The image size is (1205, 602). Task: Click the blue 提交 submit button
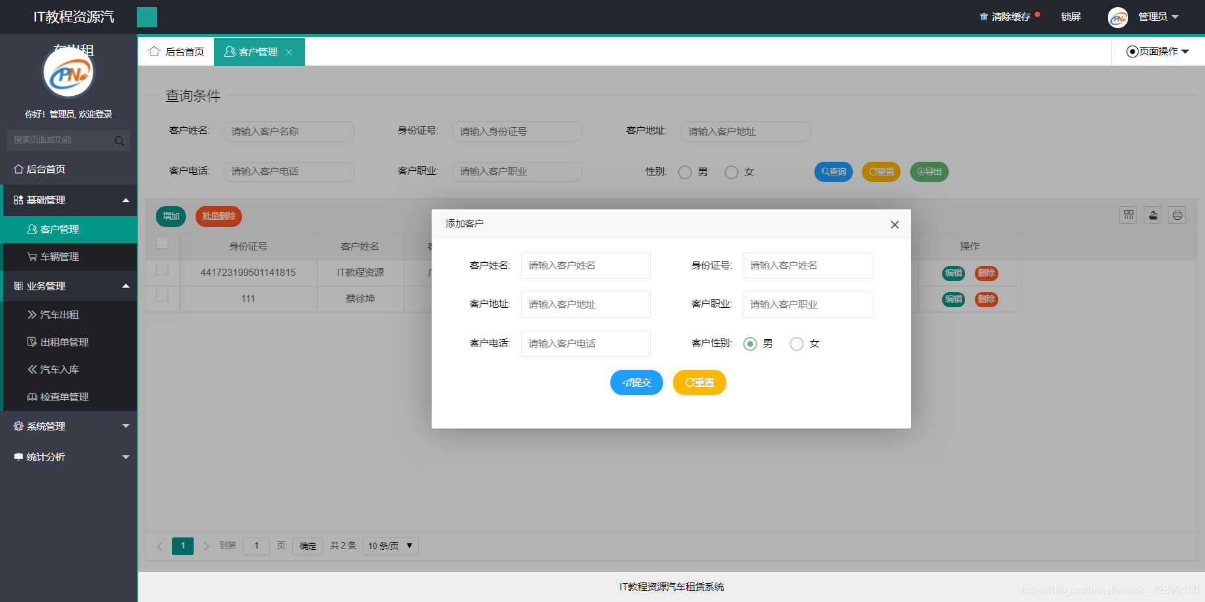636,382
